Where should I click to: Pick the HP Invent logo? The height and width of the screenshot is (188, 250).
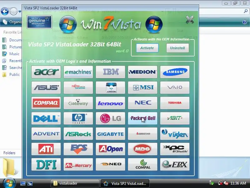click(78, 118)
